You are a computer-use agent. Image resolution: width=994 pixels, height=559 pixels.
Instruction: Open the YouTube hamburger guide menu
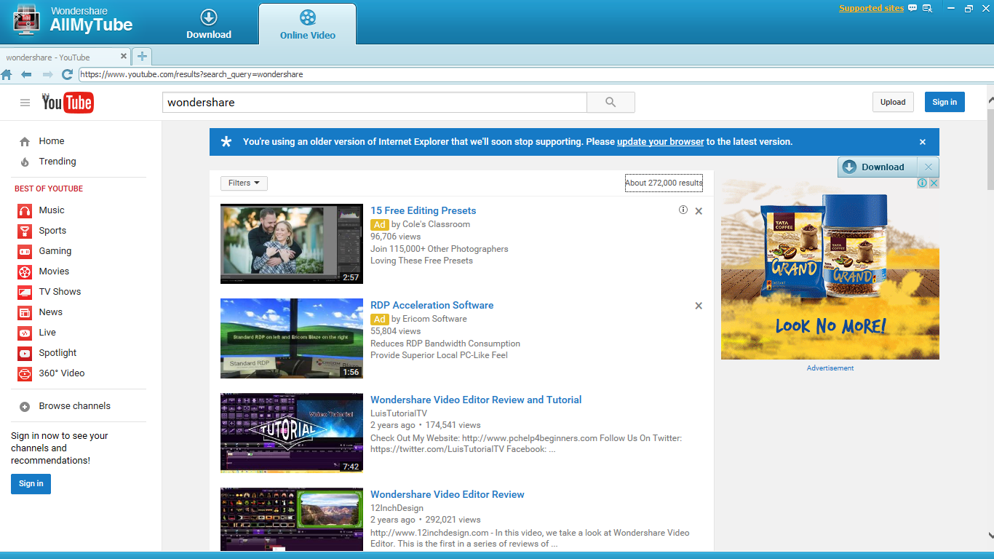click(25, 103)
